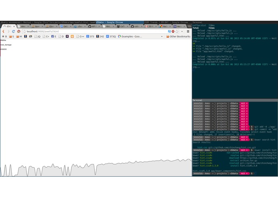The image size is (278, 197).
Task: Bookmark this page with the star icon
Action: (x=177, y=31)
